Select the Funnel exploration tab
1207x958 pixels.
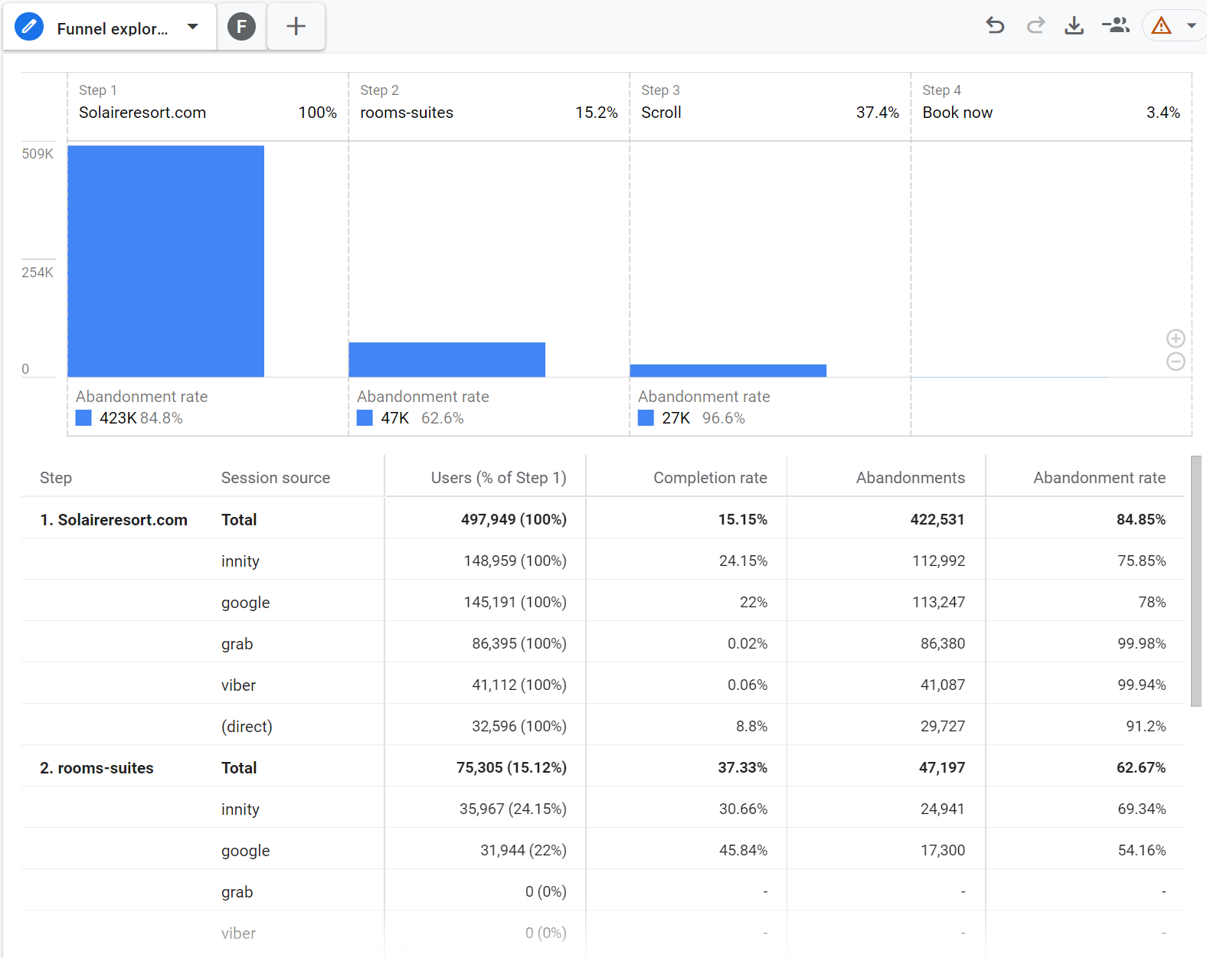110,28
